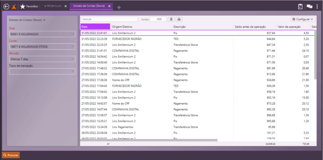The width and height of the screenshot is (323, 160).
Task: Click total value 725,48 in footer
Action: [x=305, y=144]
